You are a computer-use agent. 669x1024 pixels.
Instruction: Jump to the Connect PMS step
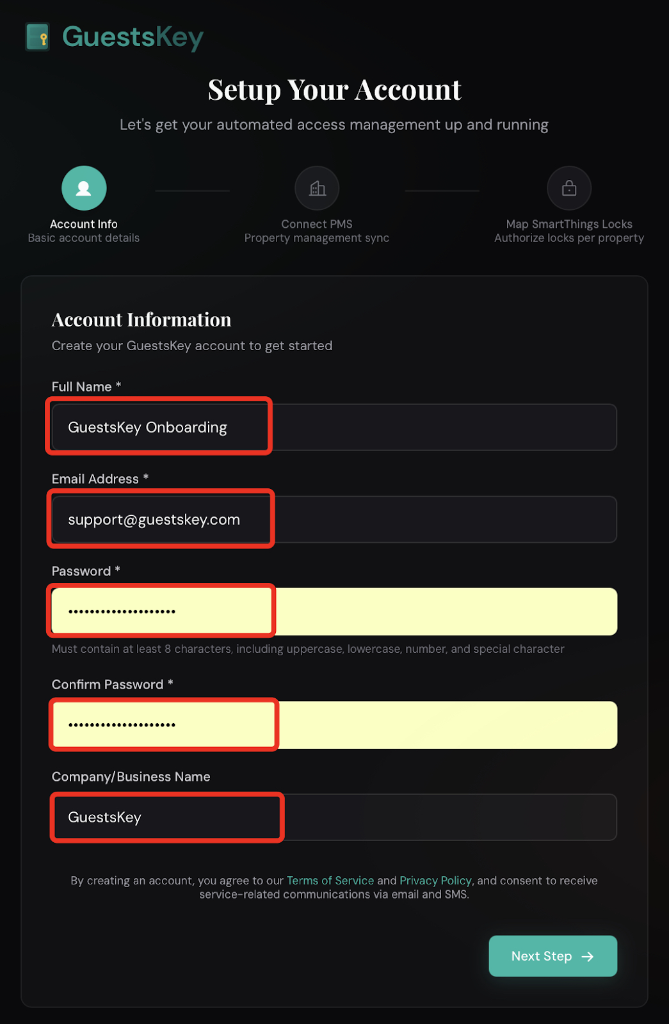pyautogui.click(x=316, y=224)
